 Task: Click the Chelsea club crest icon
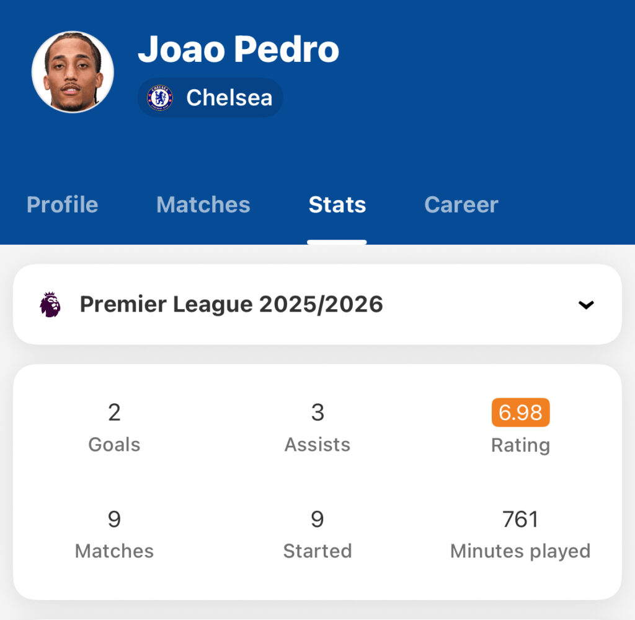tap(160, 98)
